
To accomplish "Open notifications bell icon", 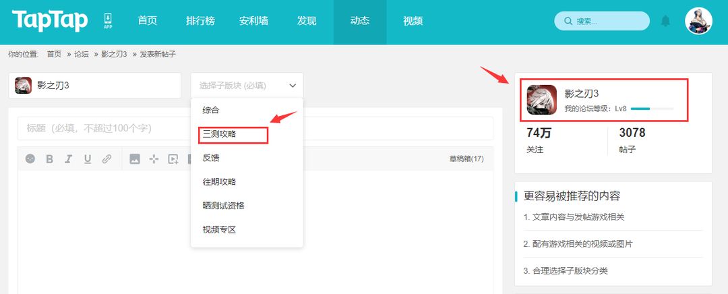I will [x=665, y=21].
